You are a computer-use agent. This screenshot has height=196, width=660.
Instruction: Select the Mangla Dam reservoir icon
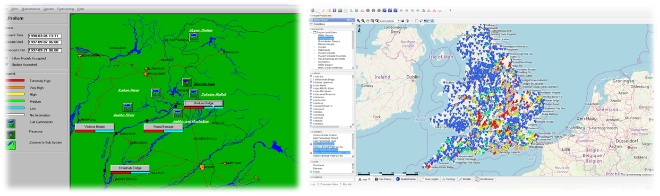(186, 82)
